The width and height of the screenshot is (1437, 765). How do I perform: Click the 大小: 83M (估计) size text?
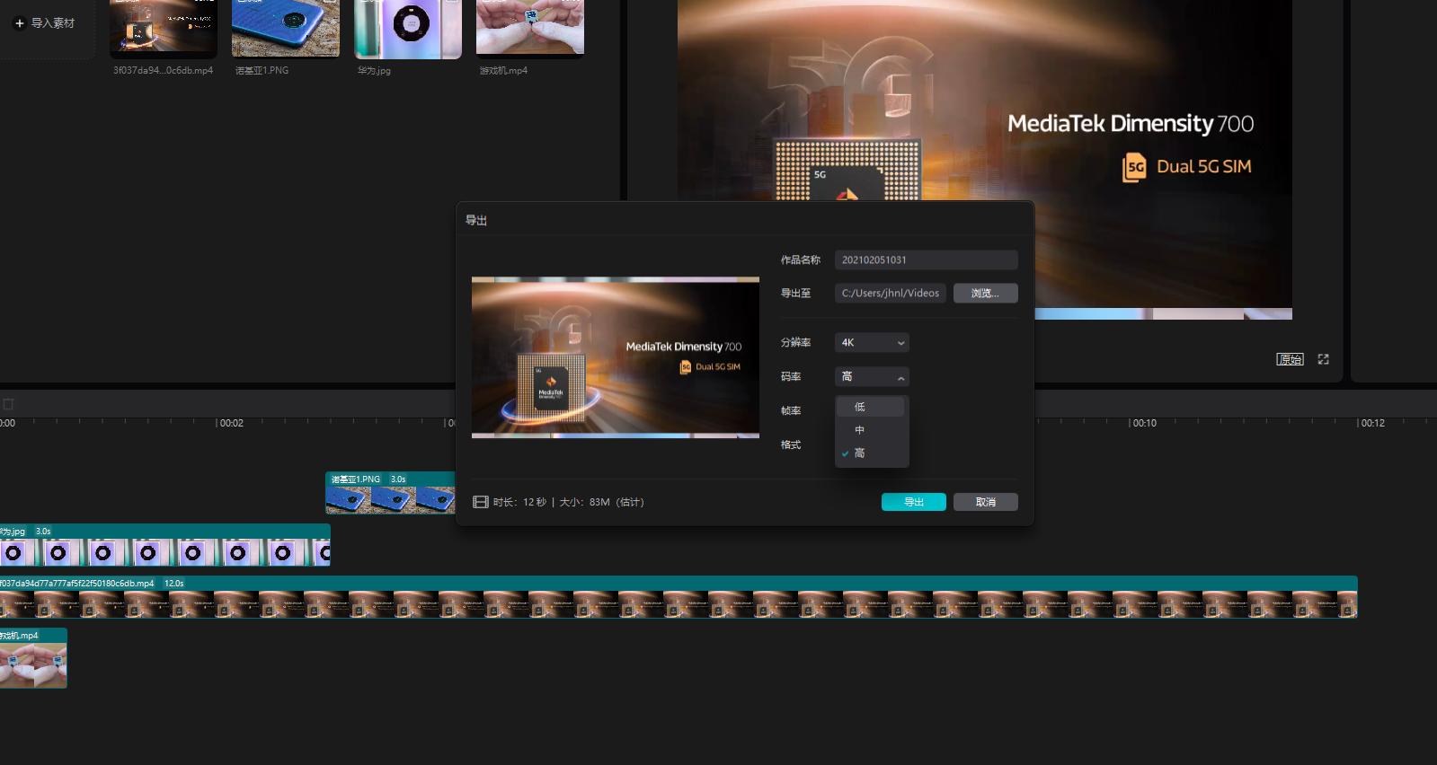tap(601, 502)
